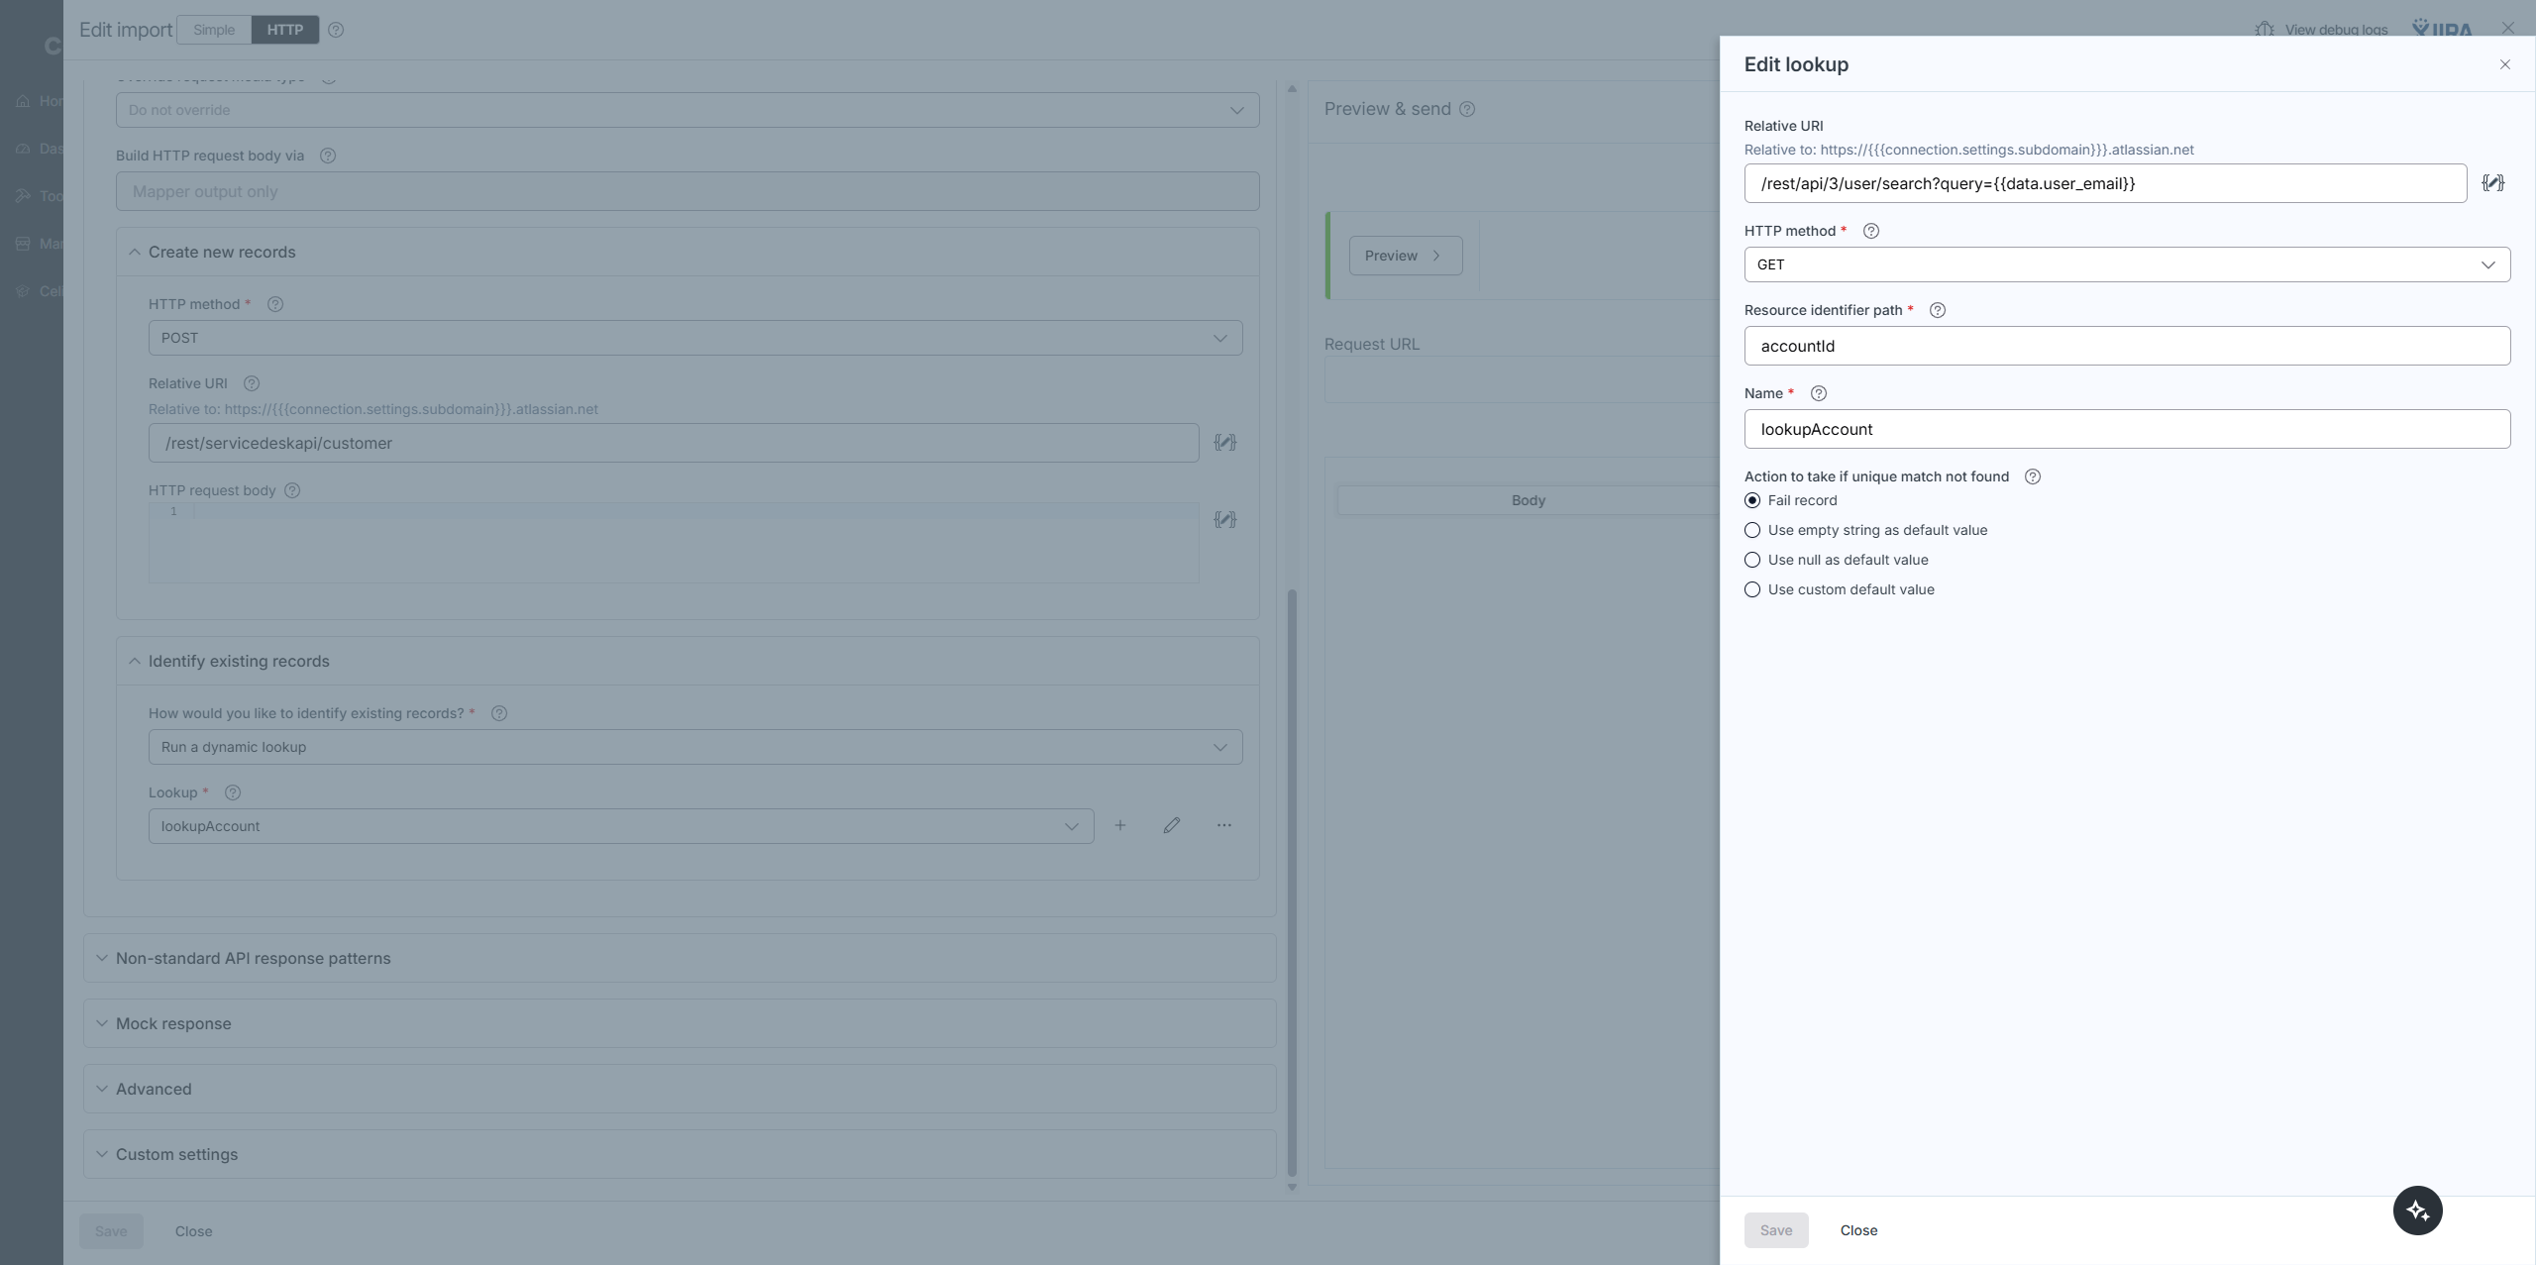Viewport: 2536px width, 1265px height.
Task: Click the Preview button
Action: tap(1404, 256)
